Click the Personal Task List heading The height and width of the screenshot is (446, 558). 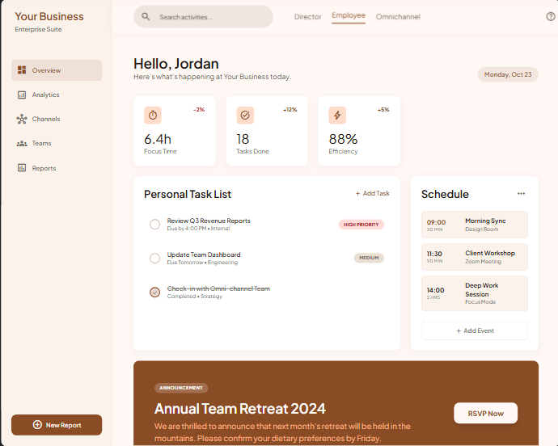pos(188,194)
